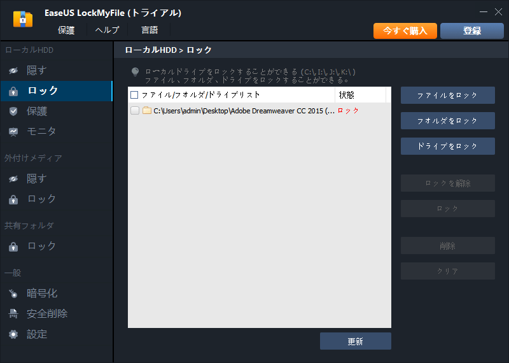The width and height of the screenshot is (509, 363).
Task: Click the クリア button
Action: pos(448,271)
